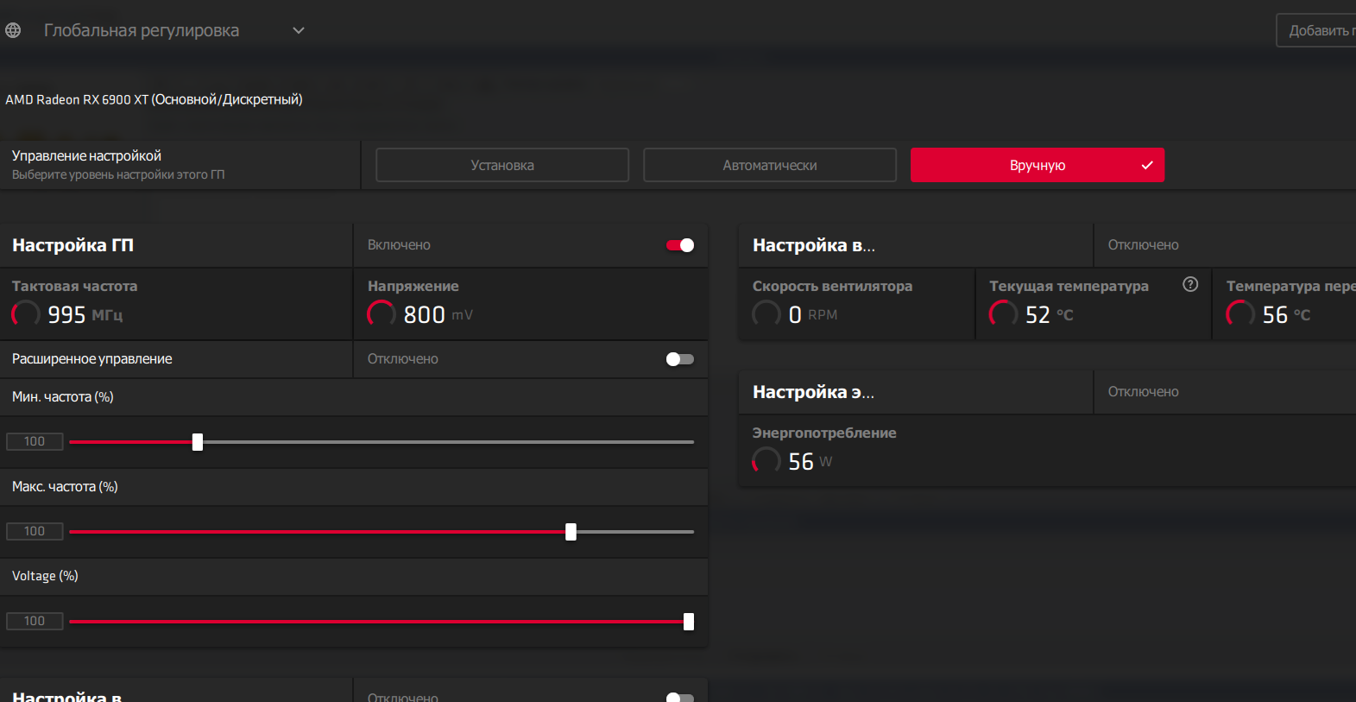Screen dimensions: 1356x702
Task: Choose the Автоматически tuning mode
Action: [770, 165]
